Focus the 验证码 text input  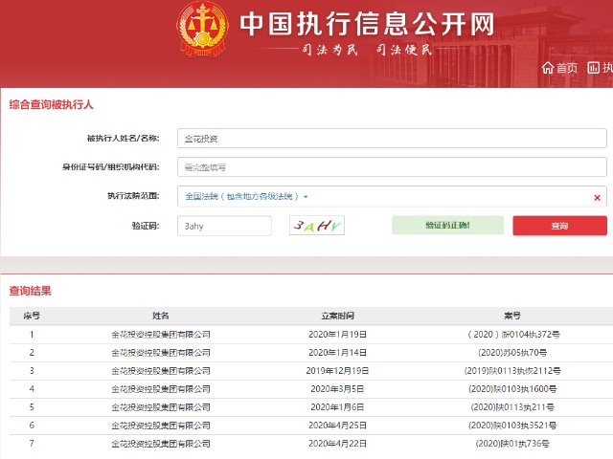coord(224,226)
